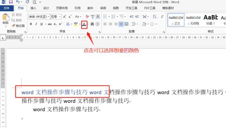Open the Font dialog launcher in 字体 group
The width and height of the screenshot is (226, 128).
point(99,32)
